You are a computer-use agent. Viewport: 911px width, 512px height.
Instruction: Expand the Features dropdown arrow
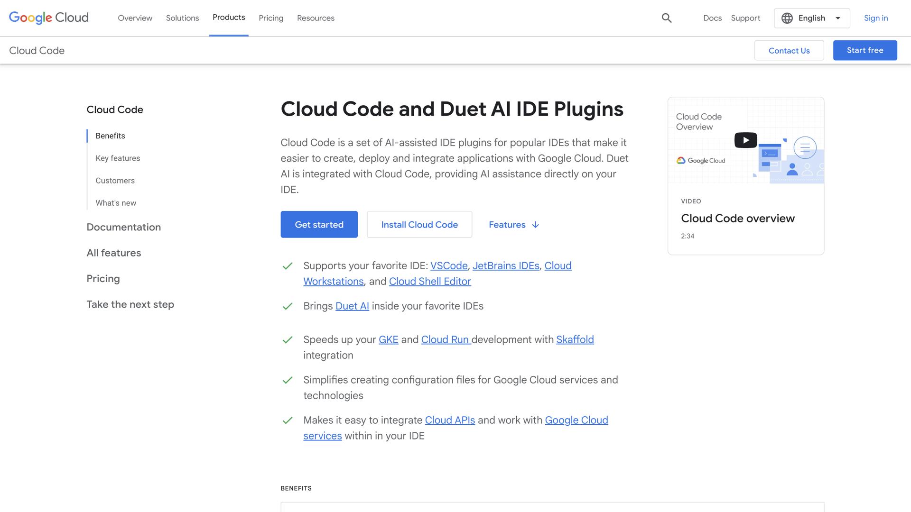(536, 225)
